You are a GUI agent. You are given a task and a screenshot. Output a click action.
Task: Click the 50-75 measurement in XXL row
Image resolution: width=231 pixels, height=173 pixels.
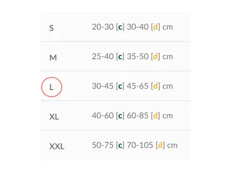(103, 145)
